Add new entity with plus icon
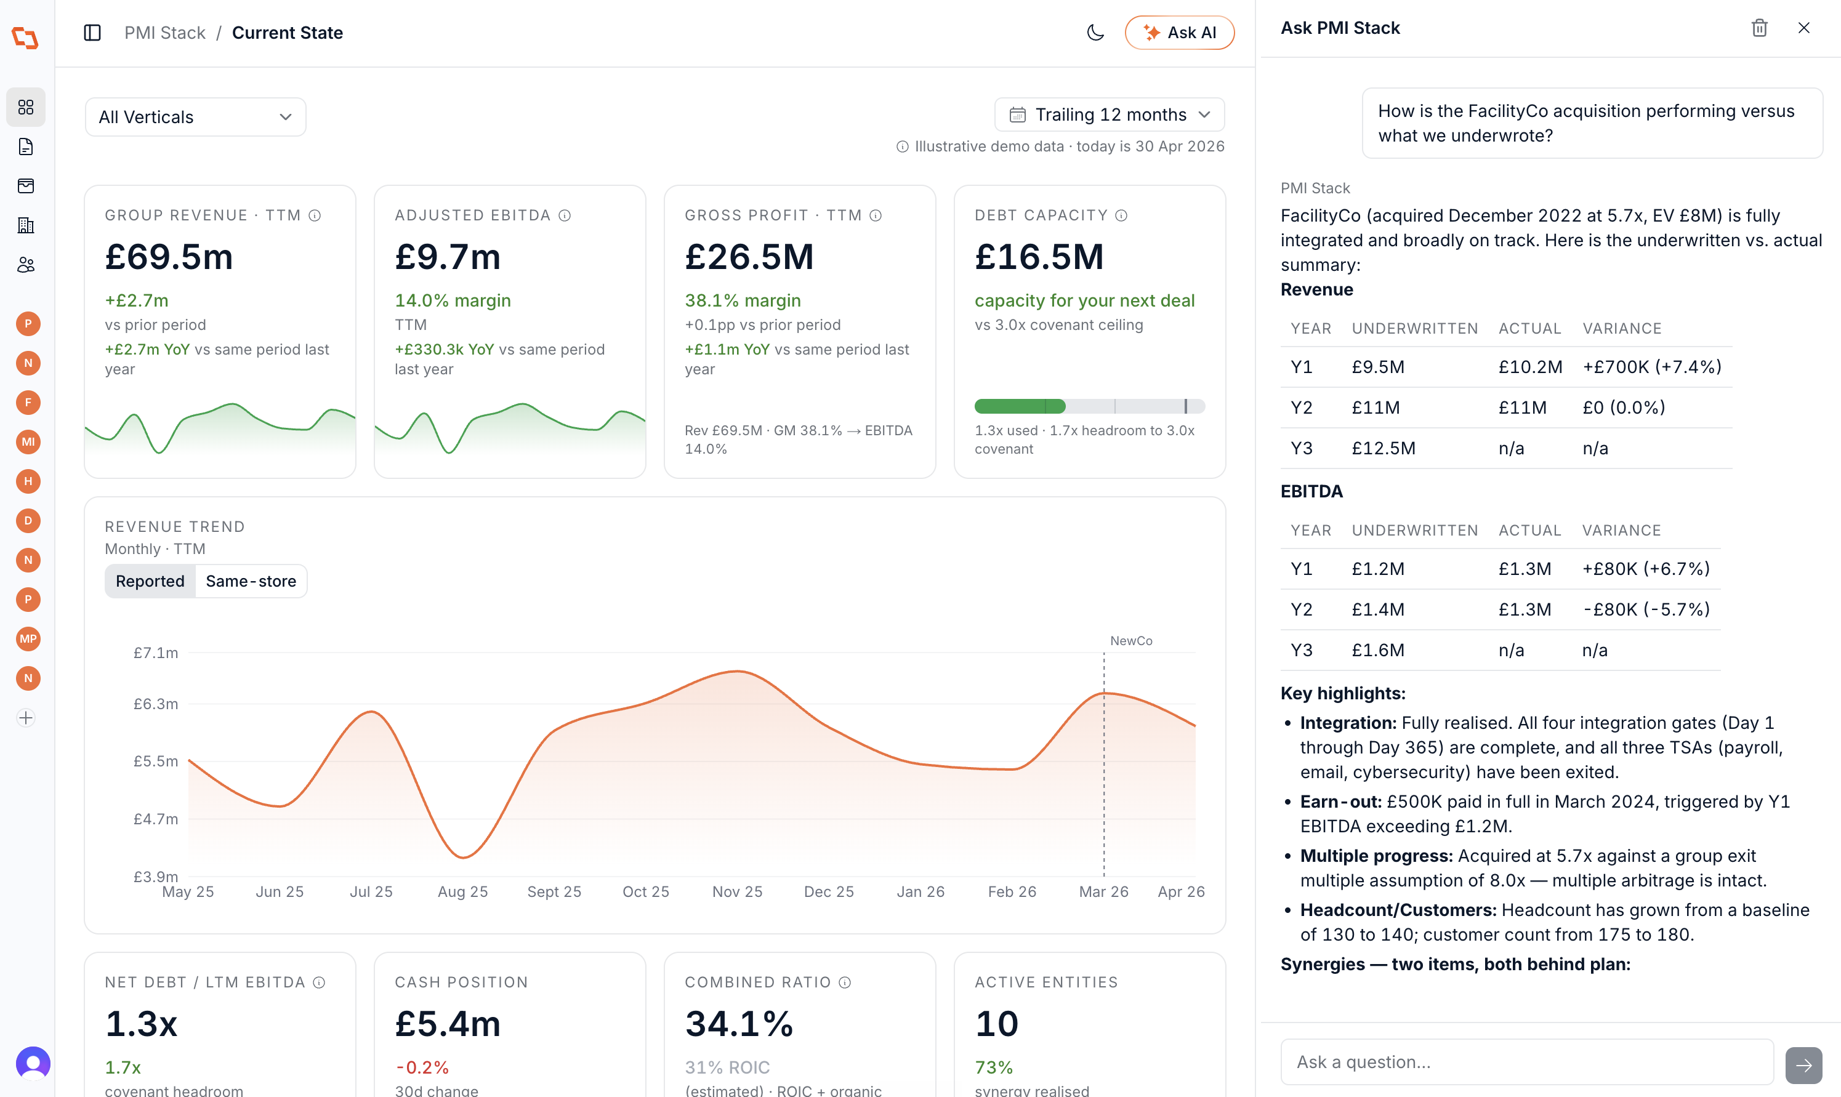 [26, 718]
